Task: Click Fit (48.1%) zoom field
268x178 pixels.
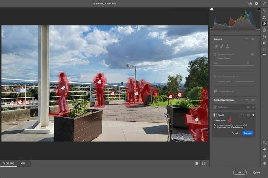Action: pyautogui.click(x=8, y=164)
